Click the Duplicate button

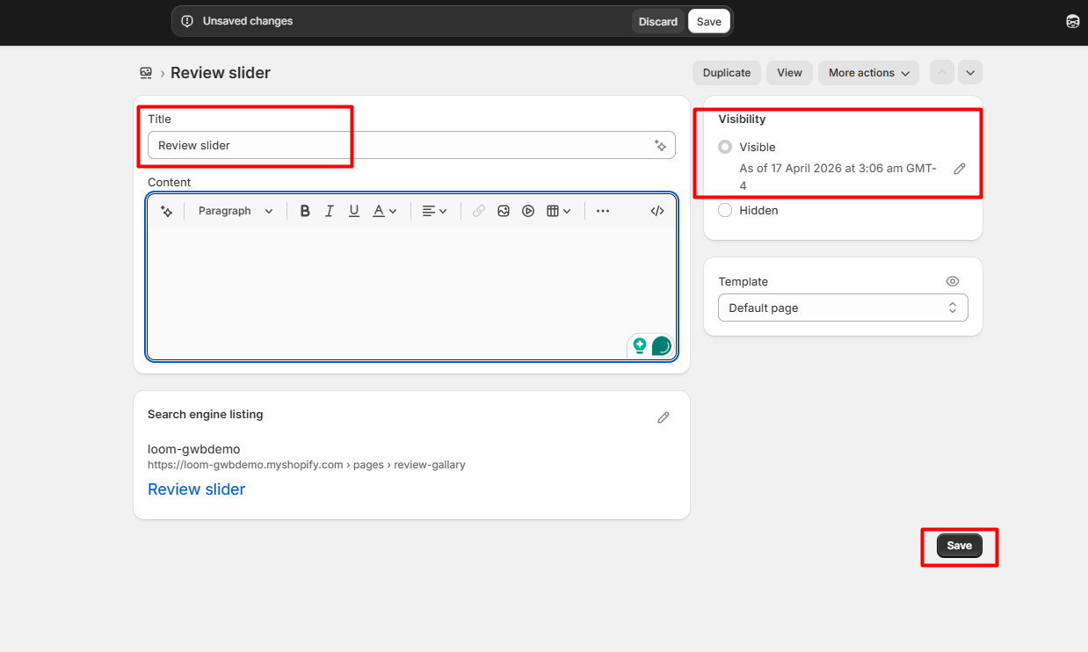(x=726, y=73)
